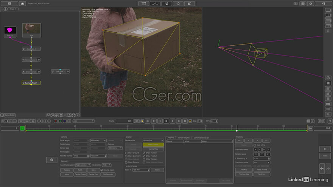Image resolution: width=333 pixels, height=187 pixels.
Task: Click the exit application icon at top right
Action: click(x=323, y=4)
